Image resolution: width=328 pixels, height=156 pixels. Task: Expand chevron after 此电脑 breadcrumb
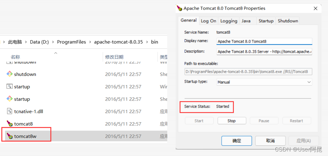26,42
